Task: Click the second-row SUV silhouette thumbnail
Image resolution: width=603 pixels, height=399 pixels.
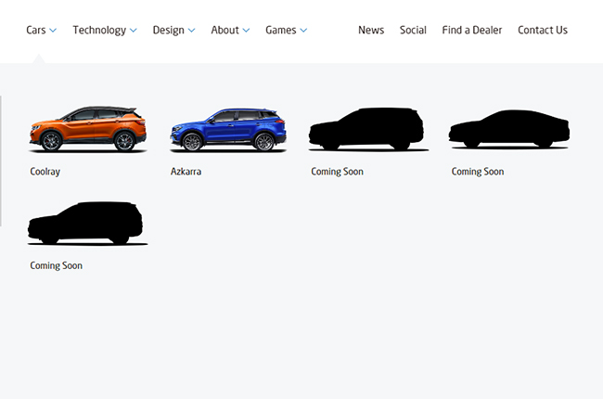Action: 87,224
